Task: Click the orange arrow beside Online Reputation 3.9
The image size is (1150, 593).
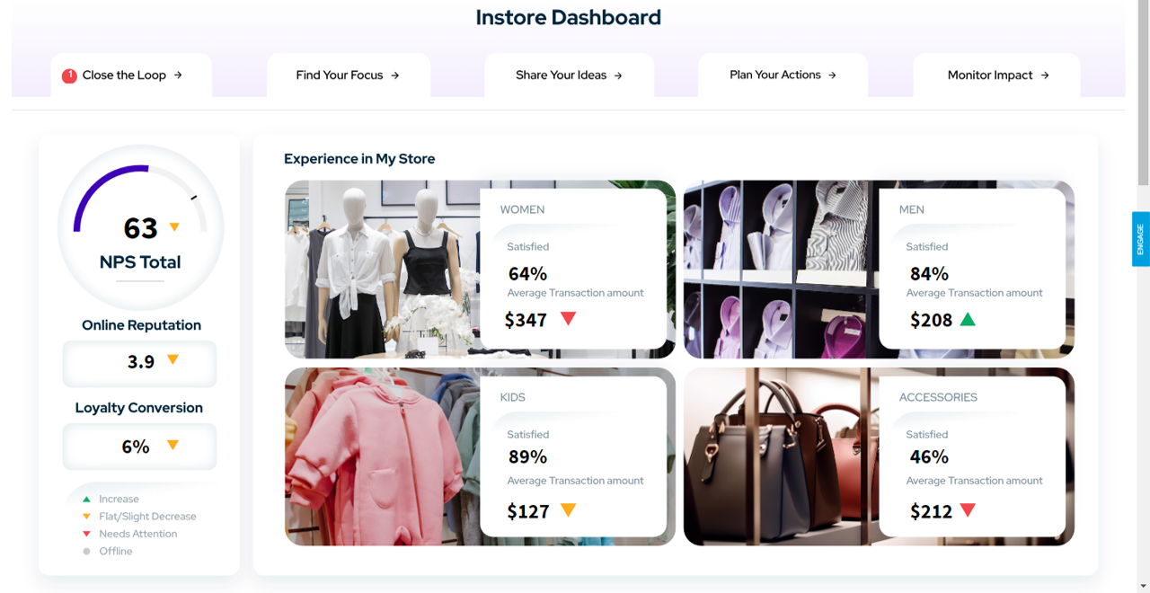Action: tap(173, 360)
